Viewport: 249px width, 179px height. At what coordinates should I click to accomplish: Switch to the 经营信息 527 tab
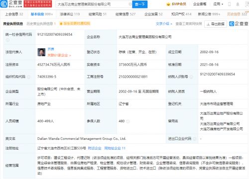point(125,14)
